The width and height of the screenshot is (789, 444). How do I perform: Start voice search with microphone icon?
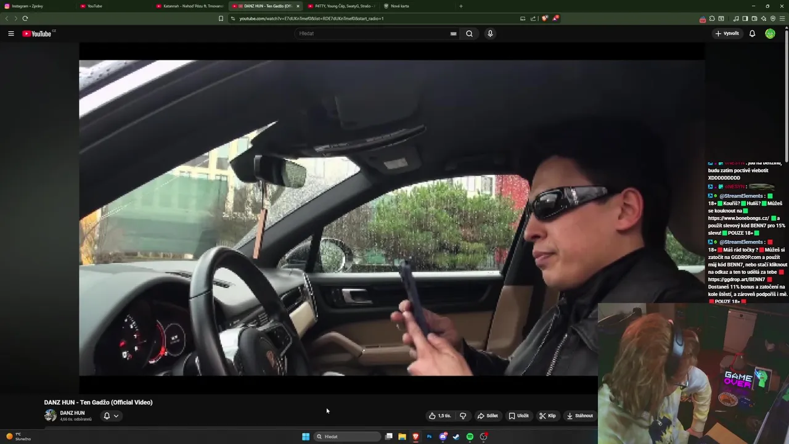point(490,33)
